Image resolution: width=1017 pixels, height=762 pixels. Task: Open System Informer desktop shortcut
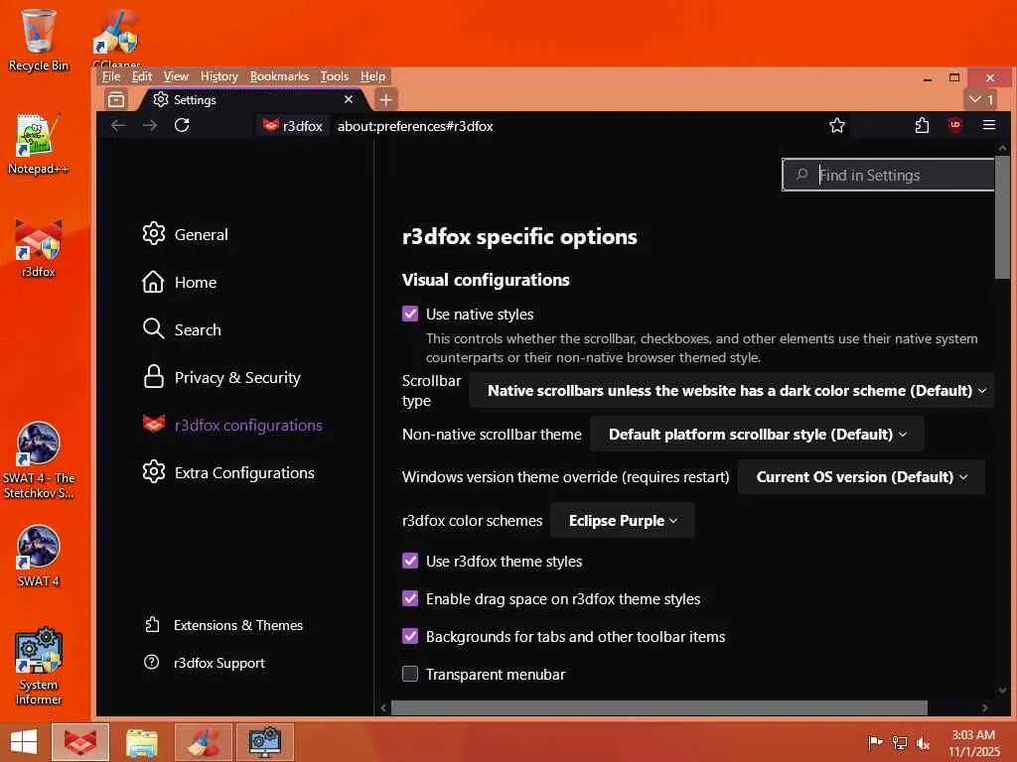click(39, 666)
